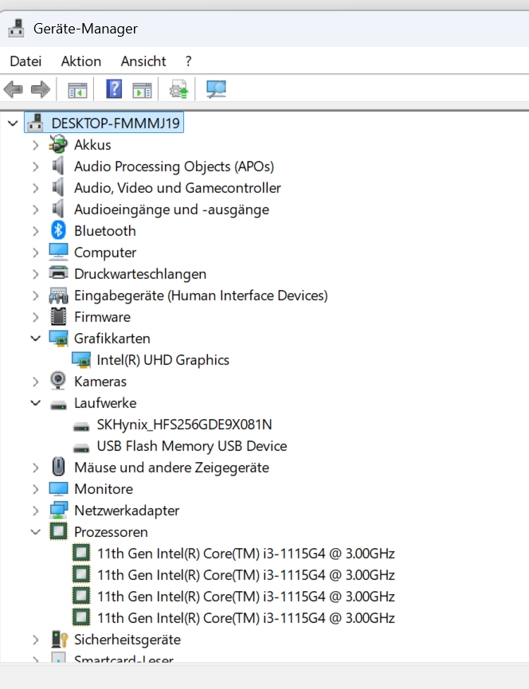Expand the Akkus category
The image size is (529, 689).
coord(36,145)
